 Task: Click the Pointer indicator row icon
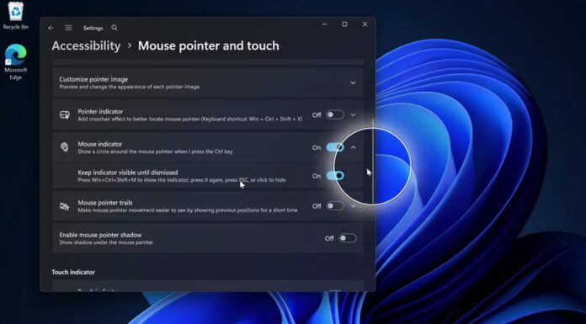(x=65, y=114)
